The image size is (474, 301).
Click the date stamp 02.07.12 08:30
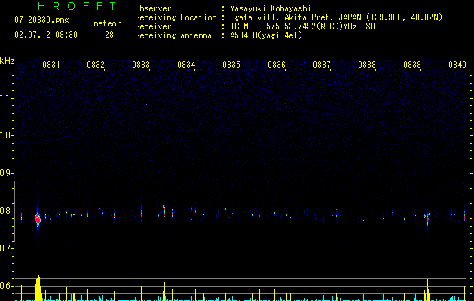click(x=46, y=35)
